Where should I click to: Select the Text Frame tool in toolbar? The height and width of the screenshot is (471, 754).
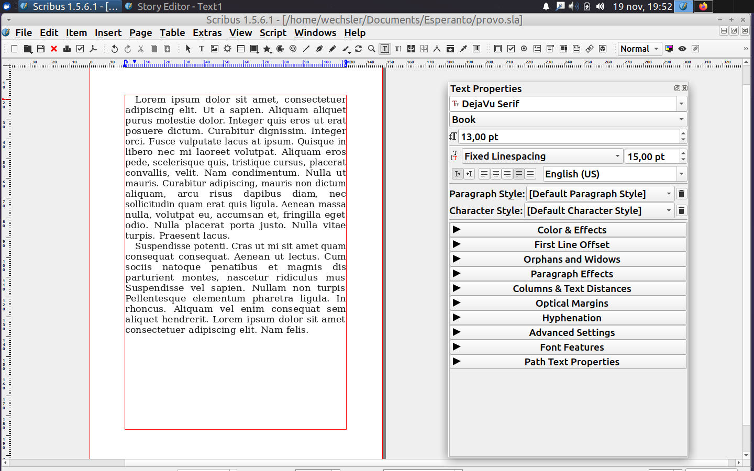point(202,49)
